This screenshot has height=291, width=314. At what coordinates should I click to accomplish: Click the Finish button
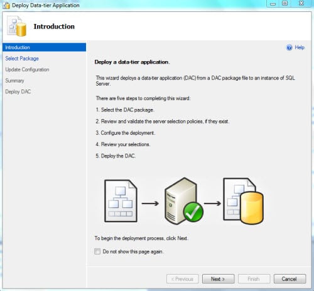pos(254,279)
